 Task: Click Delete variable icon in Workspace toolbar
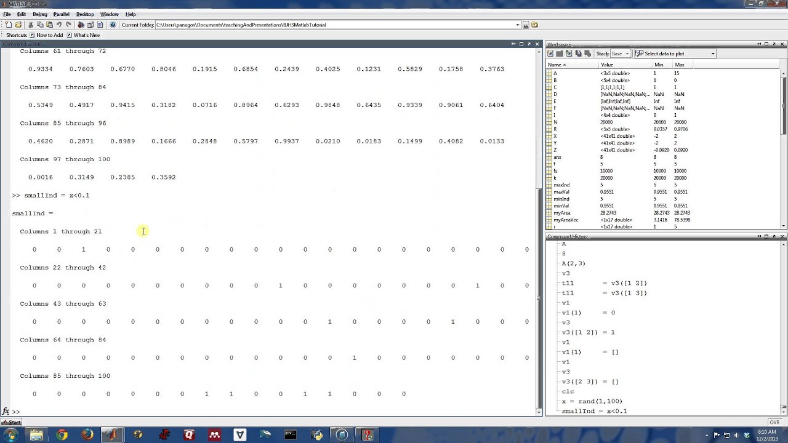click(588, 54)
